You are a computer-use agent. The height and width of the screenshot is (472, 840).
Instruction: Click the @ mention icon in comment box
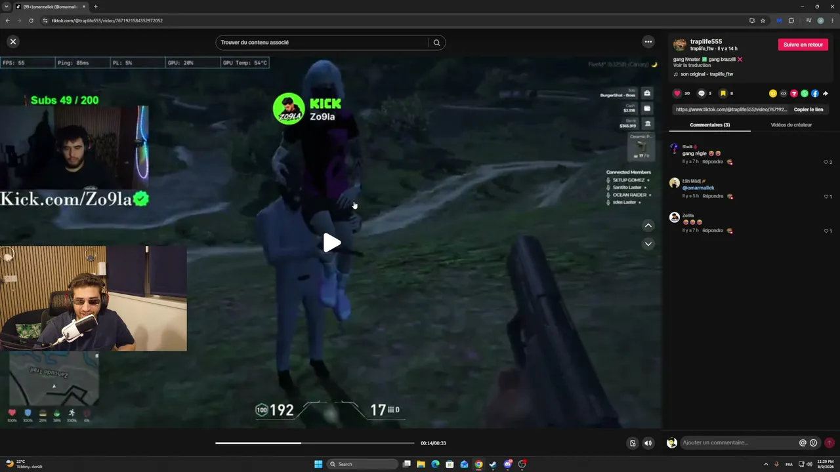click(x=803, y=443)
